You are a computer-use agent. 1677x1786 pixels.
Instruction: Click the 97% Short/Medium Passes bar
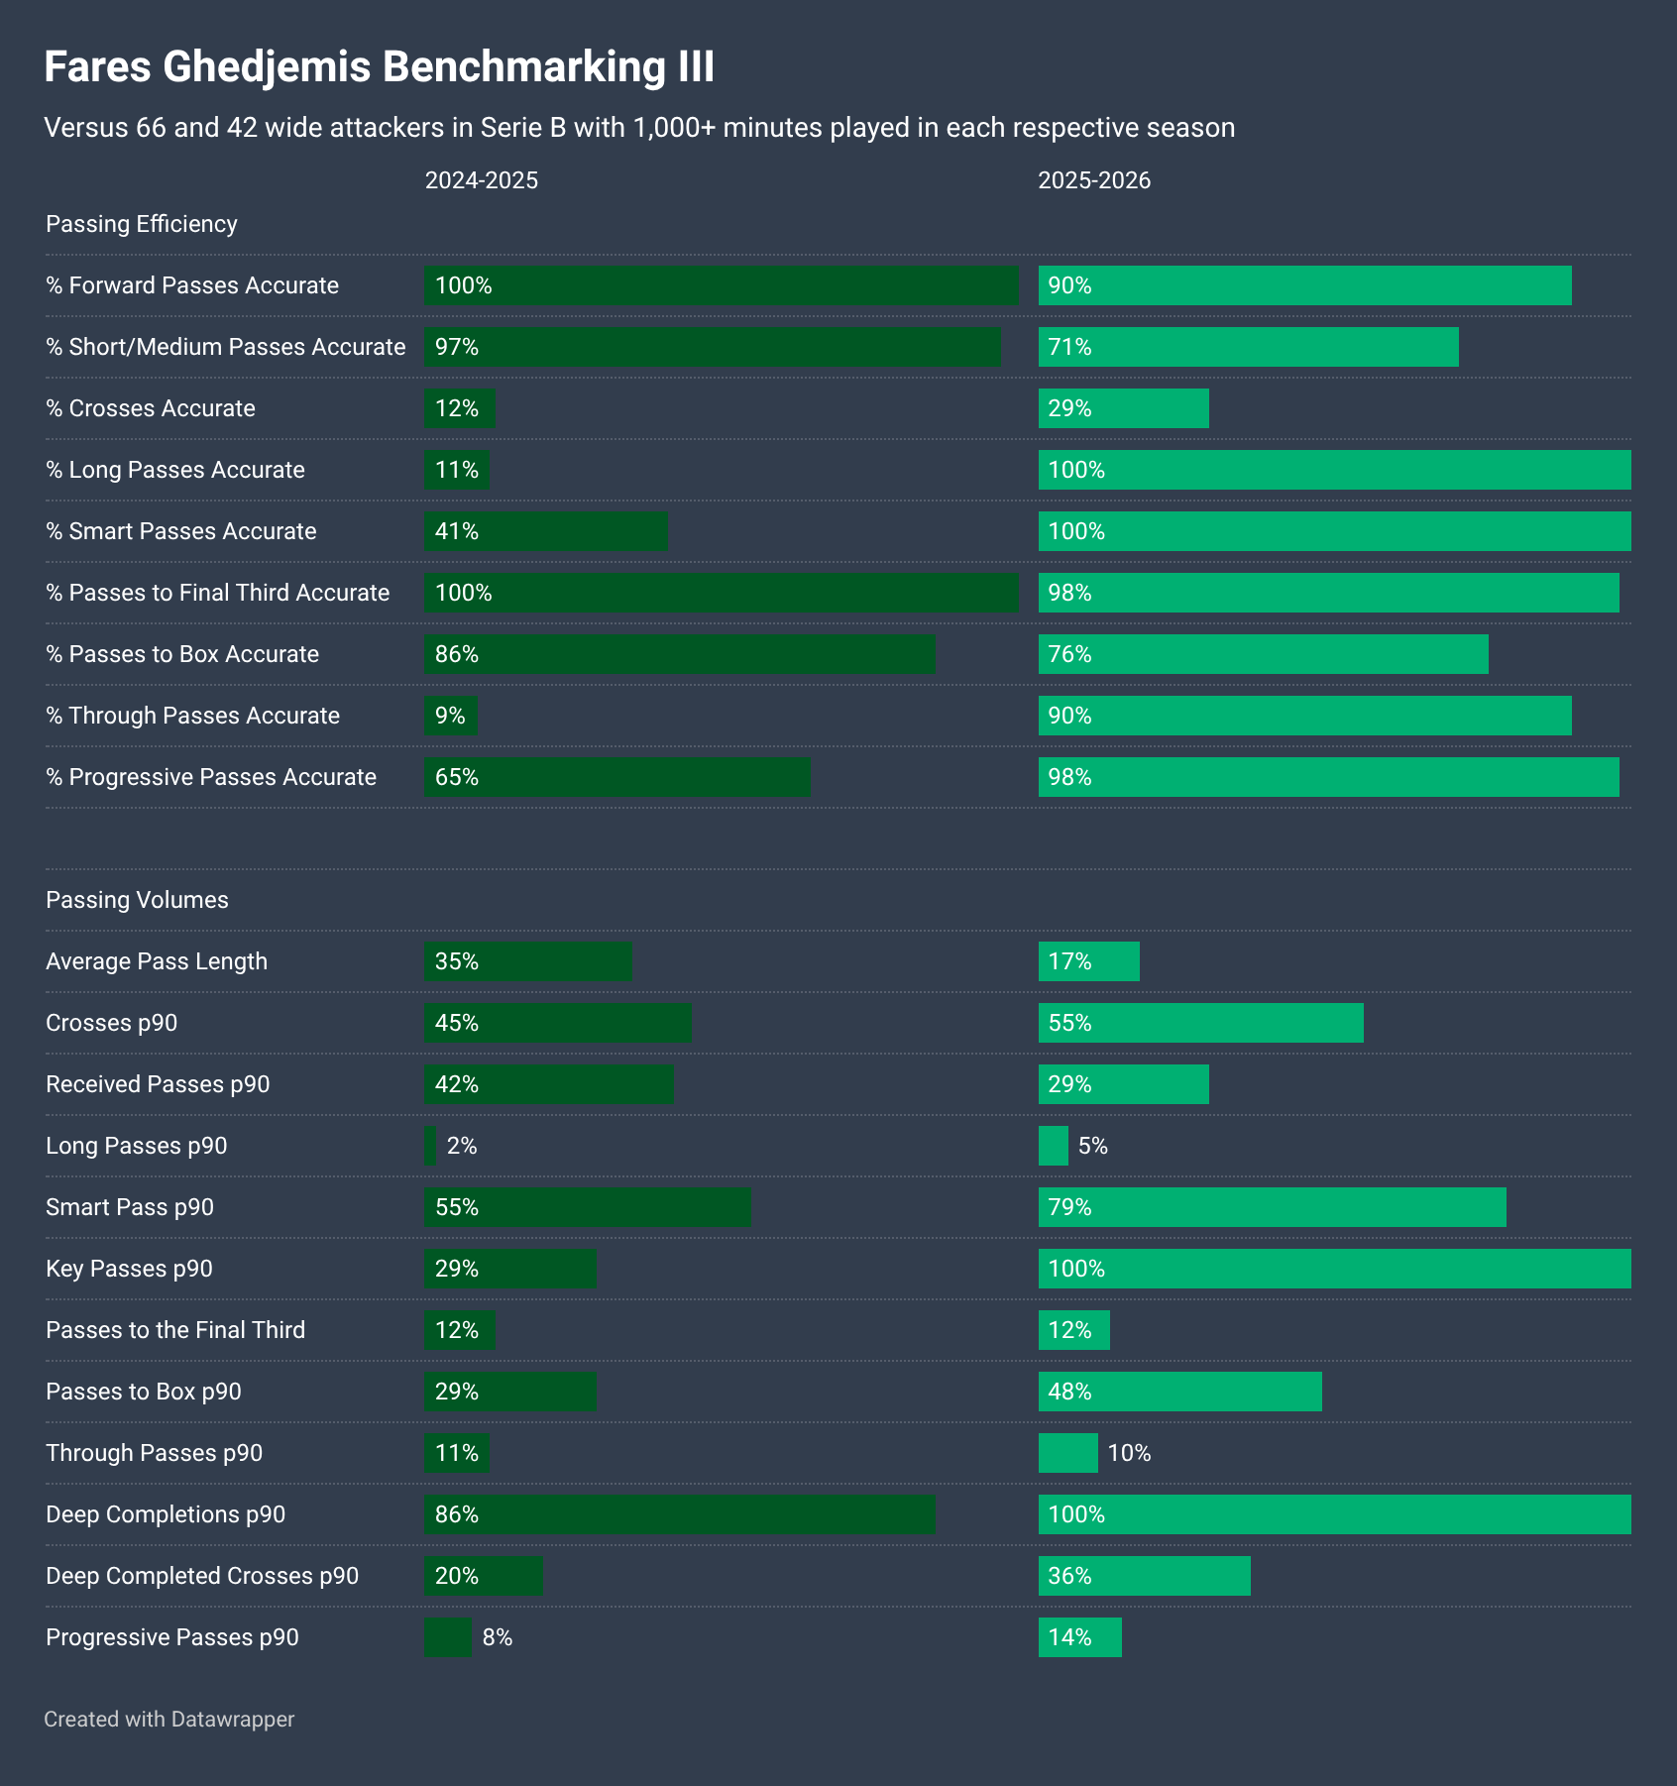click(x=713, y=347)
